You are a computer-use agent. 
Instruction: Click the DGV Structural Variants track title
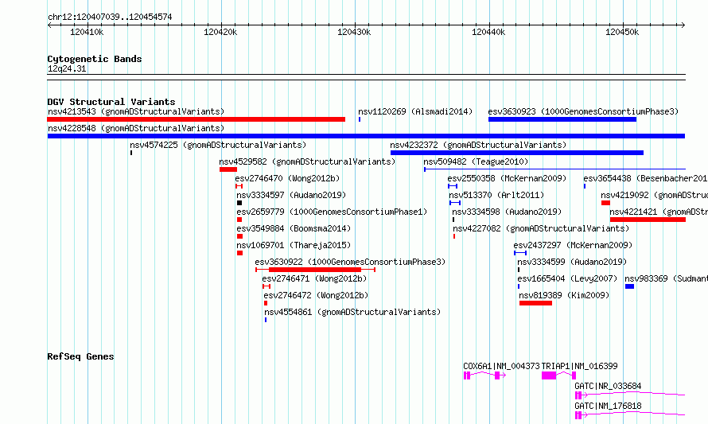(111, 102)
